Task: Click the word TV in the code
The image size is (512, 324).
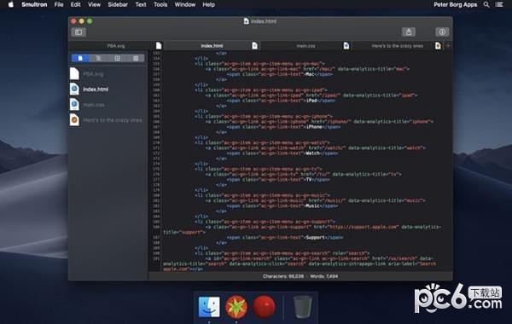Action: [x=309, y=179]
